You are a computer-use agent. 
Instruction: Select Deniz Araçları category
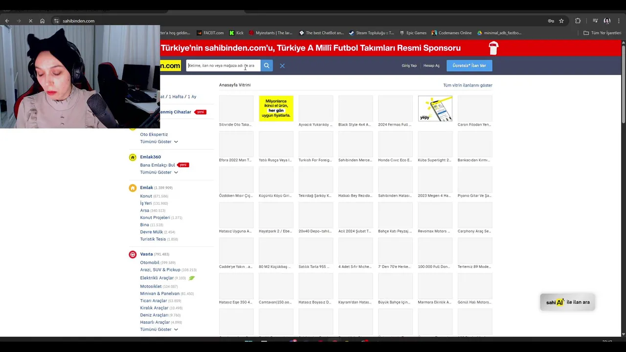154,315
